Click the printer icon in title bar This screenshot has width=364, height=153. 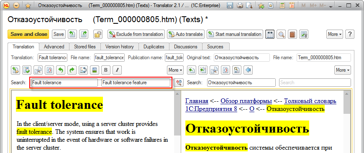click(240, 5)
